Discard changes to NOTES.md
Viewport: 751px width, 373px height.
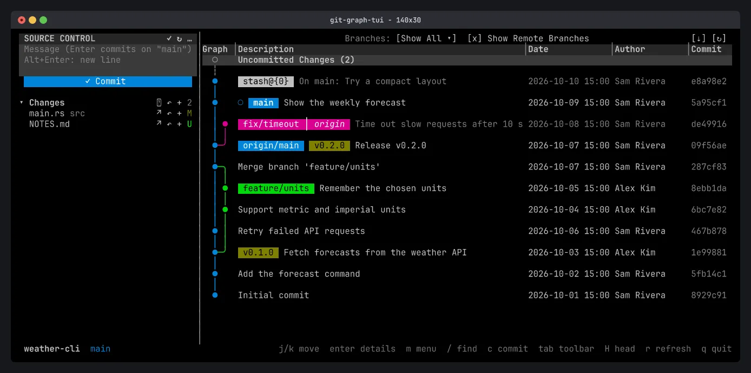pyautogui.click(x=169, y=124)
